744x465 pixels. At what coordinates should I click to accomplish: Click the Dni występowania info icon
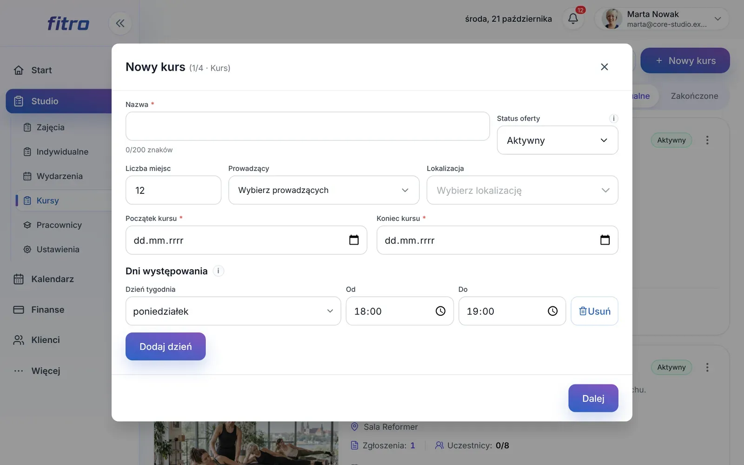218,271
